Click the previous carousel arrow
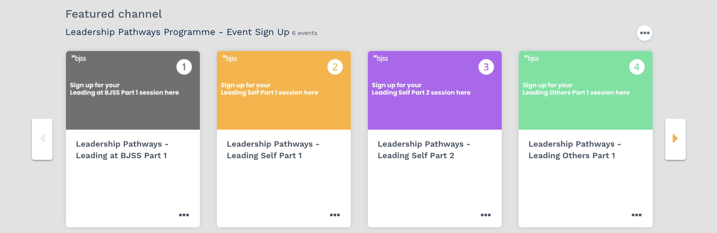 click(x=42, y=139)
